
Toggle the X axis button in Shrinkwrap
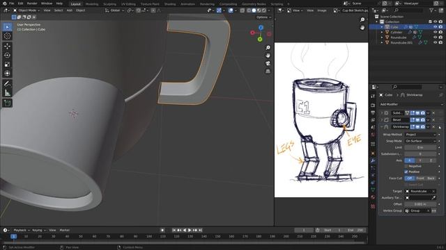(x=410, y=160)
